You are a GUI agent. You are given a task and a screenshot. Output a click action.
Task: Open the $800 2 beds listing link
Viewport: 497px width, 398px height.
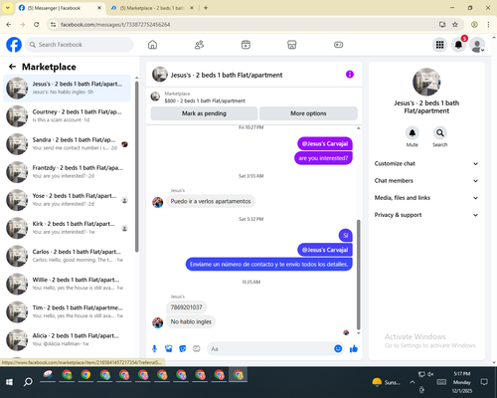(x=205, y=100)
